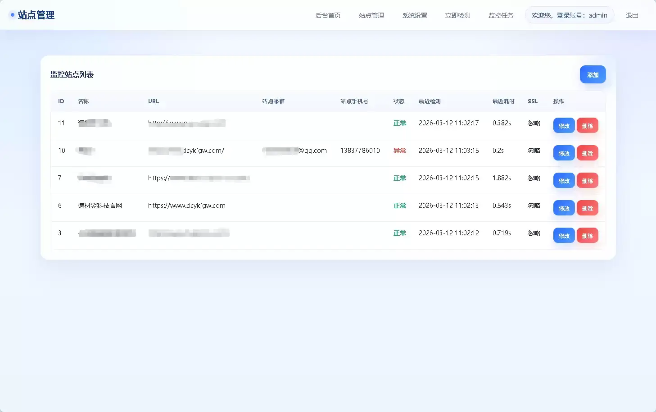Click the 欢迎您 admin account area
This screenshot has width=656, height=412.
coord(569,15)
